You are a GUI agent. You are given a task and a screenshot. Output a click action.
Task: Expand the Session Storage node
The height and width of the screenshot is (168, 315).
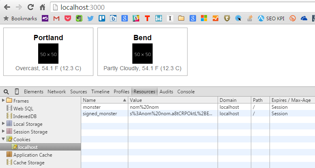(4, 131)
